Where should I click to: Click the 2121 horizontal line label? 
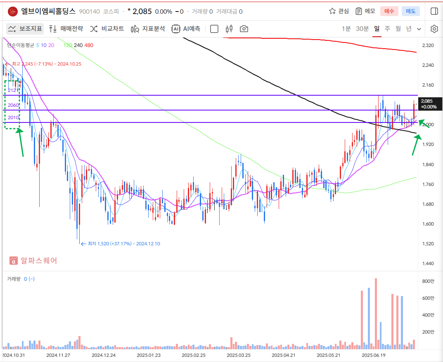tap(13, 90)
